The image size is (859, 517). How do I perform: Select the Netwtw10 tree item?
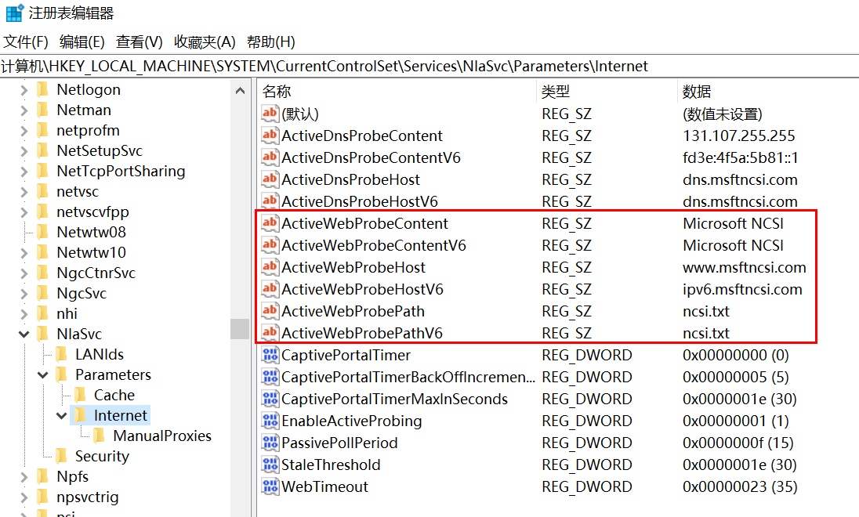(91, 252)
